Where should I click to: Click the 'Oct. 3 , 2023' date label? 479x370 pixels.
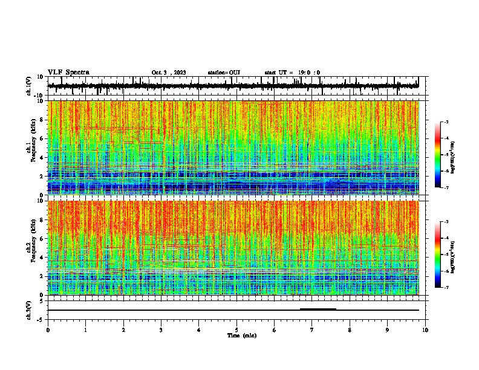coord(169,73)
